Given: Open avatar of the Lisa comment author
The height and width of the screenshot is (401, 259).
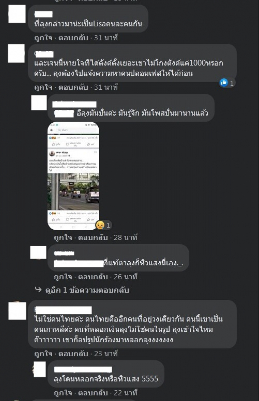Looking at the screenshot, I should point(17,14).
